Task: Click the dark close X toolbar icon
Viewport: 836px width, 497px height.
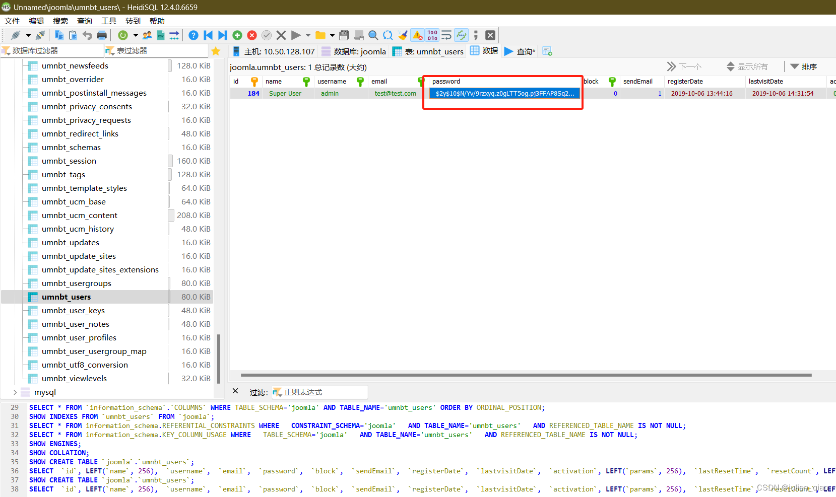Action: (x=490, y=35)
